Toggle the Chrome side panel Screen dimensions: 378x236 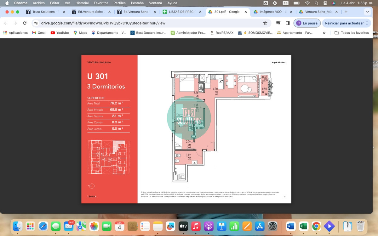(x=288, y=23)
